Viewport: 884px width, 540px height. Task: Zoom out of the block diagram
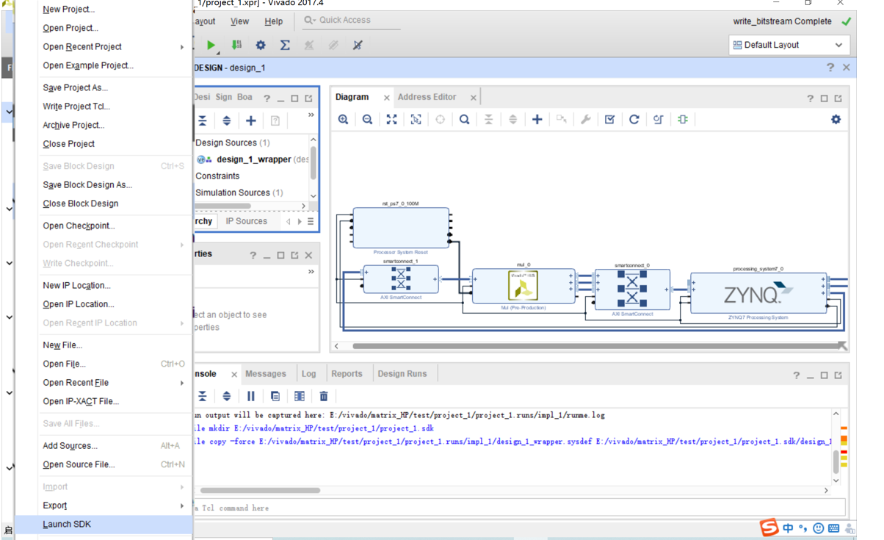367,119
